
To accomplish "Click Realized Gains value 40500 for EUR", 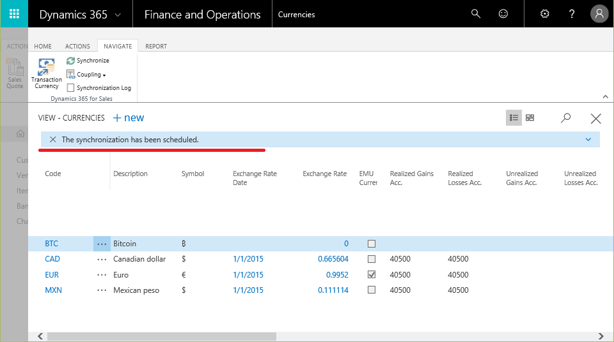I will (400, 275).
